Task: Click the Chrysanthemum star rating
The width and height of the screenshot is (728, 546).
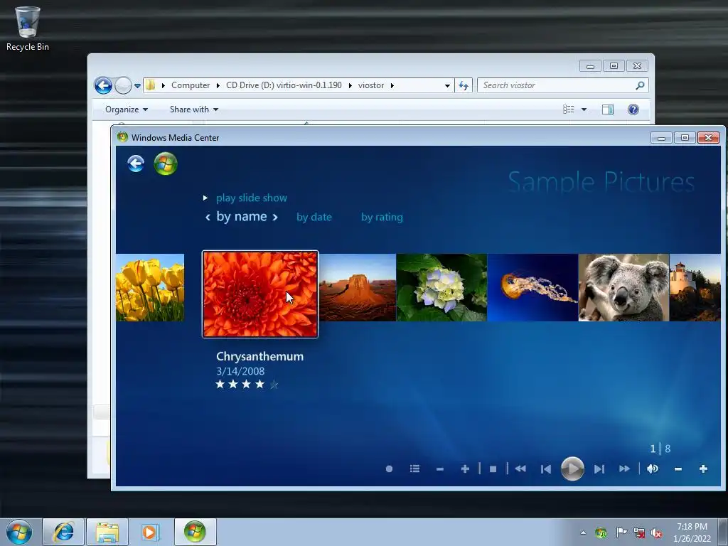Action: (247, 385)
